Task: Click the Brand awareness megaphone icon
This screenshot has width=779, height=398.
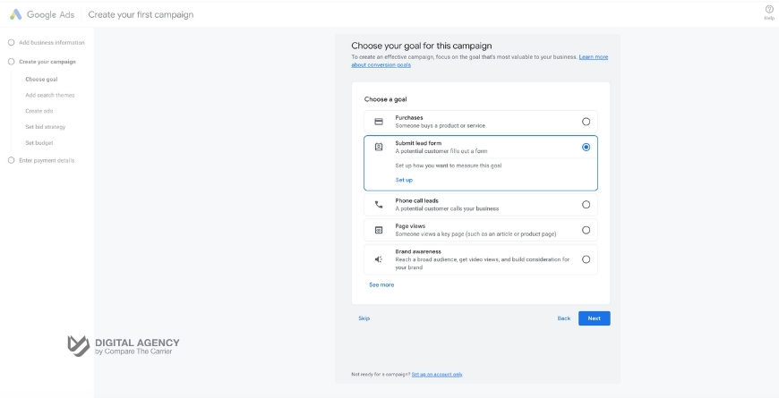Action: click(x=379, y=259)
